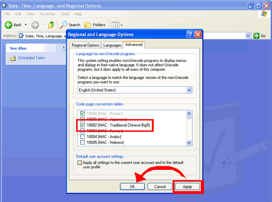Click the Back arrow icon
Image resolution: width=272 pixels, height=202 pixels.
click(x=8, y=24)
